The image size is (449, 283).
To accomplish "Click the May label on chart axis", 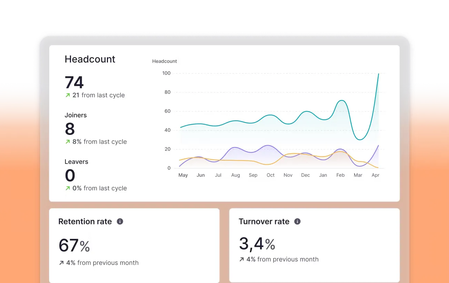I will pyautogui.click(x=183, y=175).
